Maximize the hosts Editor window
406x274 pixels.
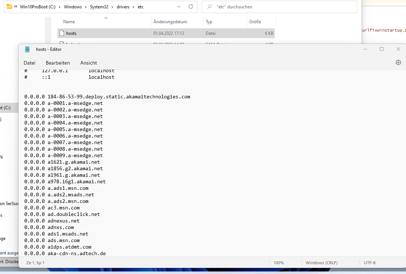382,49
